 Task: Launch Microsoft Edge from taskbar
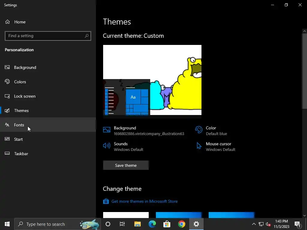click(x=152, y=224)
